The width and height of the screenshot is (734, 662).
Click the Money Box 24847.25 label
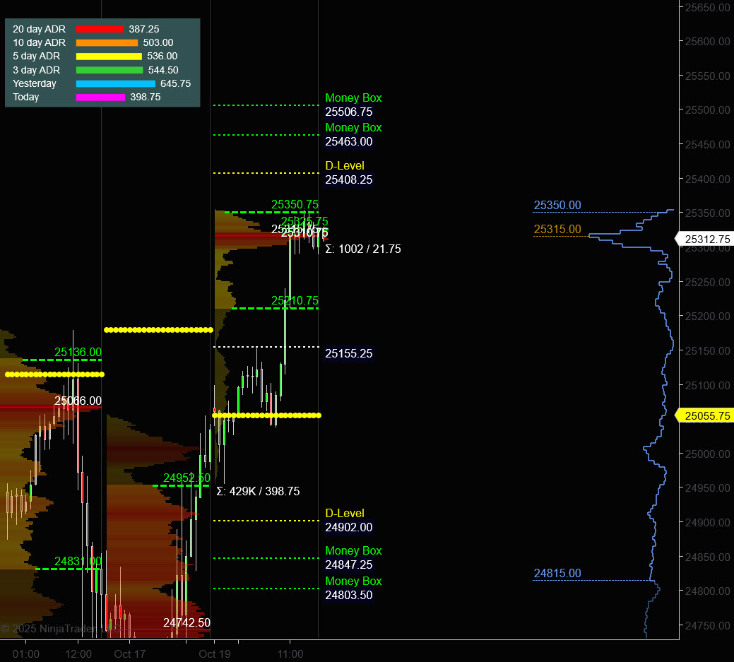[x=353, y=557]
